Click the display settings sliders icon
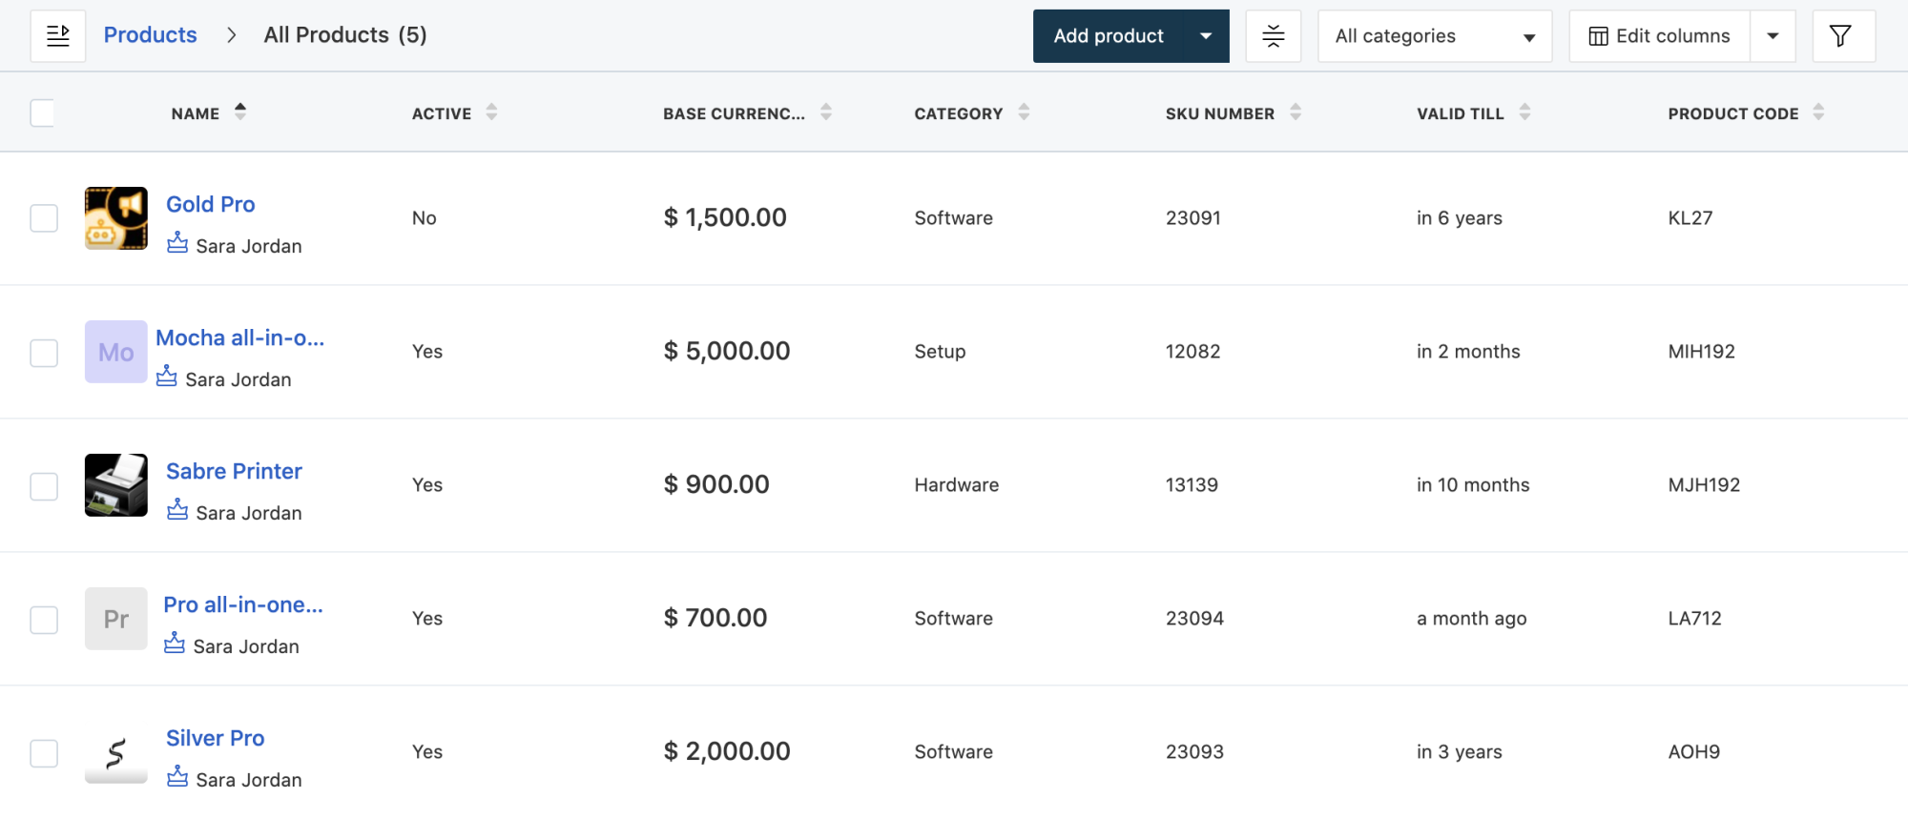1908x818 pixels. pyautogui.click(x=1273, y=36)
